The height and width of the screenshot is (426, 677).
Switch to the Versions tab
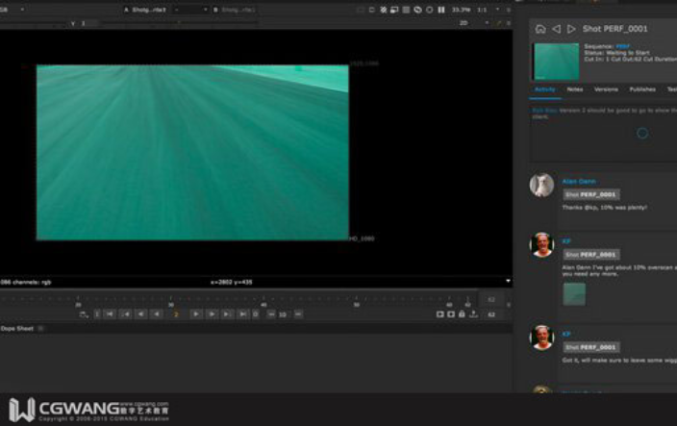point(606,89)
